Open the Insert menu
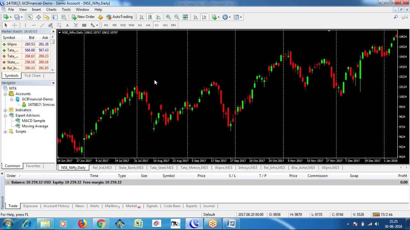The image size is (410, 230). coord(36,10)
